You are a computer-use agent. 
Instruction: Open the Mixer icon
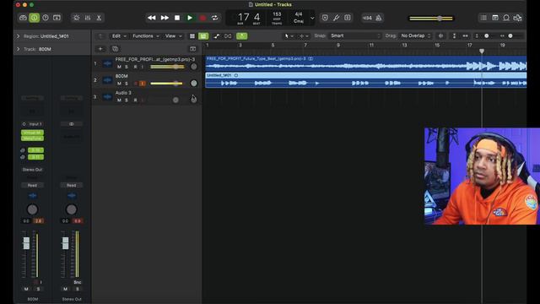(x=88, y=18)
